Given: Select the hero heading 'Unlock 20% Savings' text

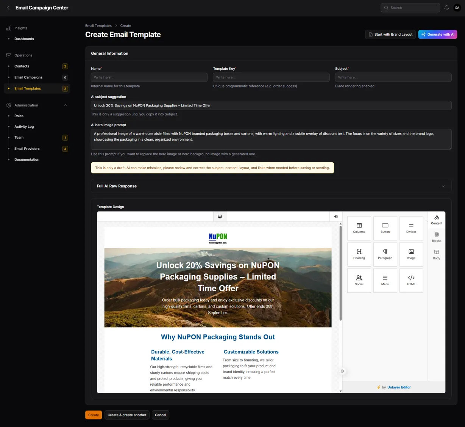Looking at the screenshot, I should 218,277.
